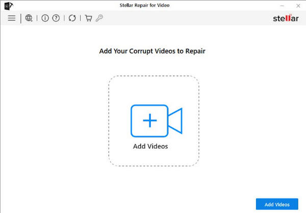Click the Stellar app logo in title bar
Screen dimensions: 306x213
tap(8, 6)
